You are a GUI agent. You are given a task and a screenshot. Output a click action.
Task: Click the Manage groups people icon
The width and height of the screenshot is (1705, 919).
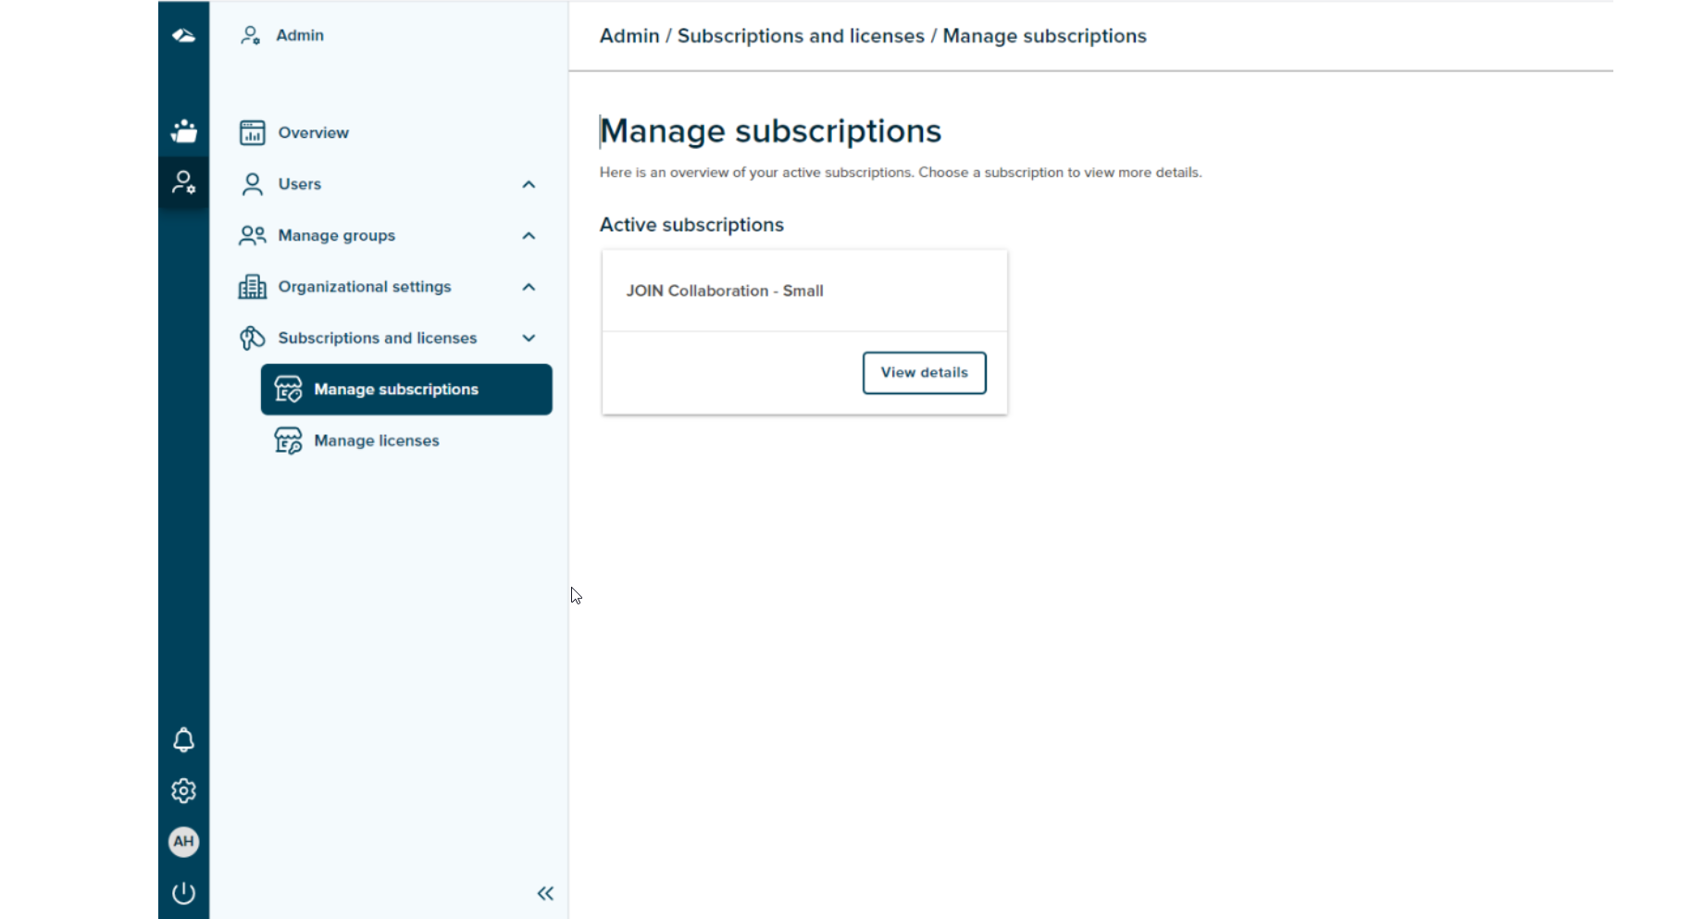pyautogui.click(x=252, y=235)
